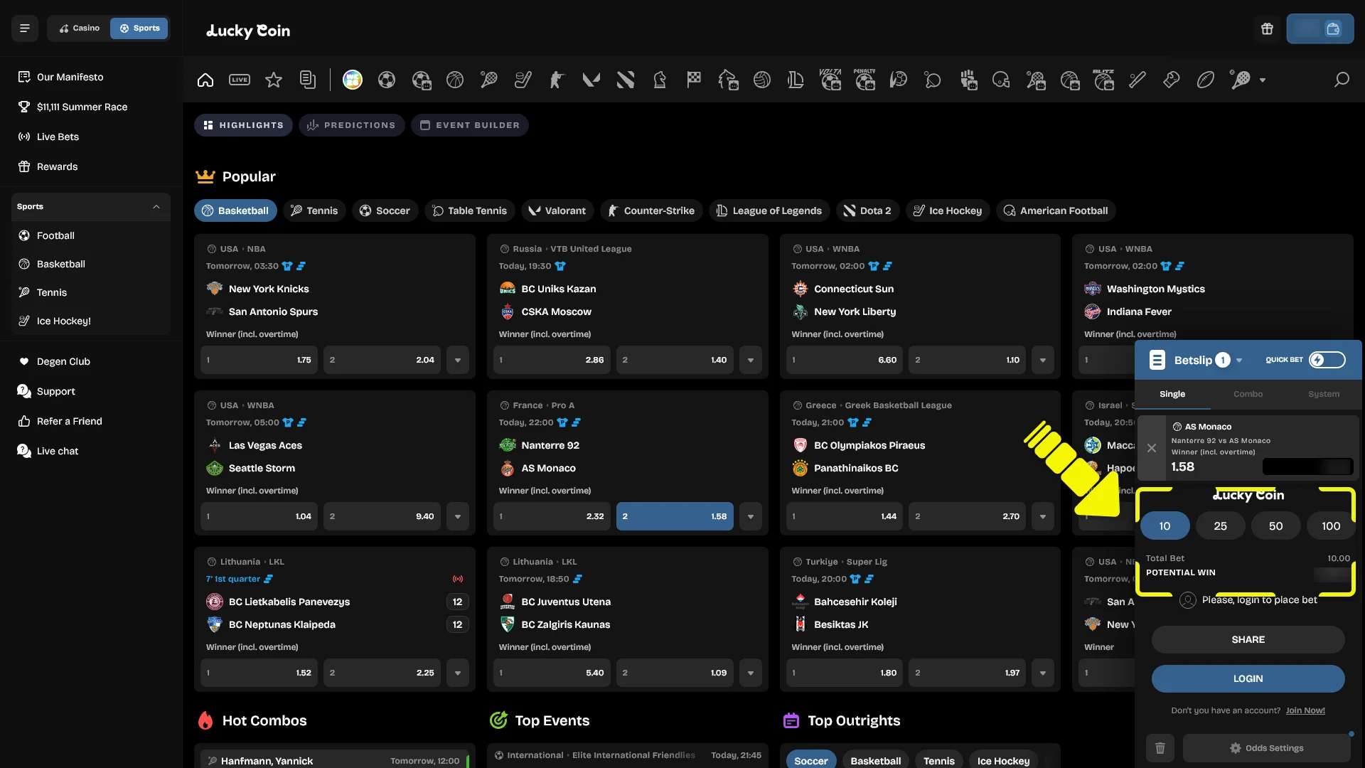Expand more markets for Uniks Kazan match

pyautogui.click(x=751, y=360)
